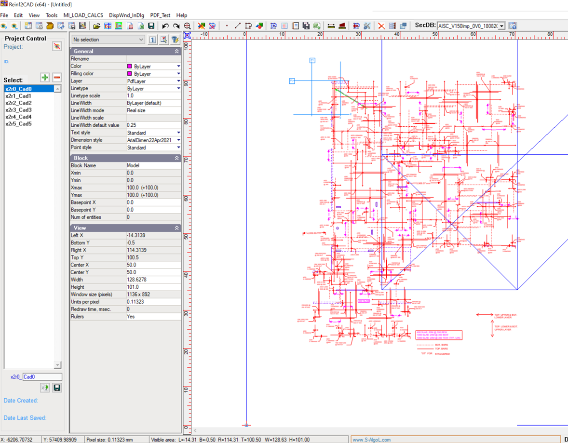Open the No selection dropdown

point(141,40)
